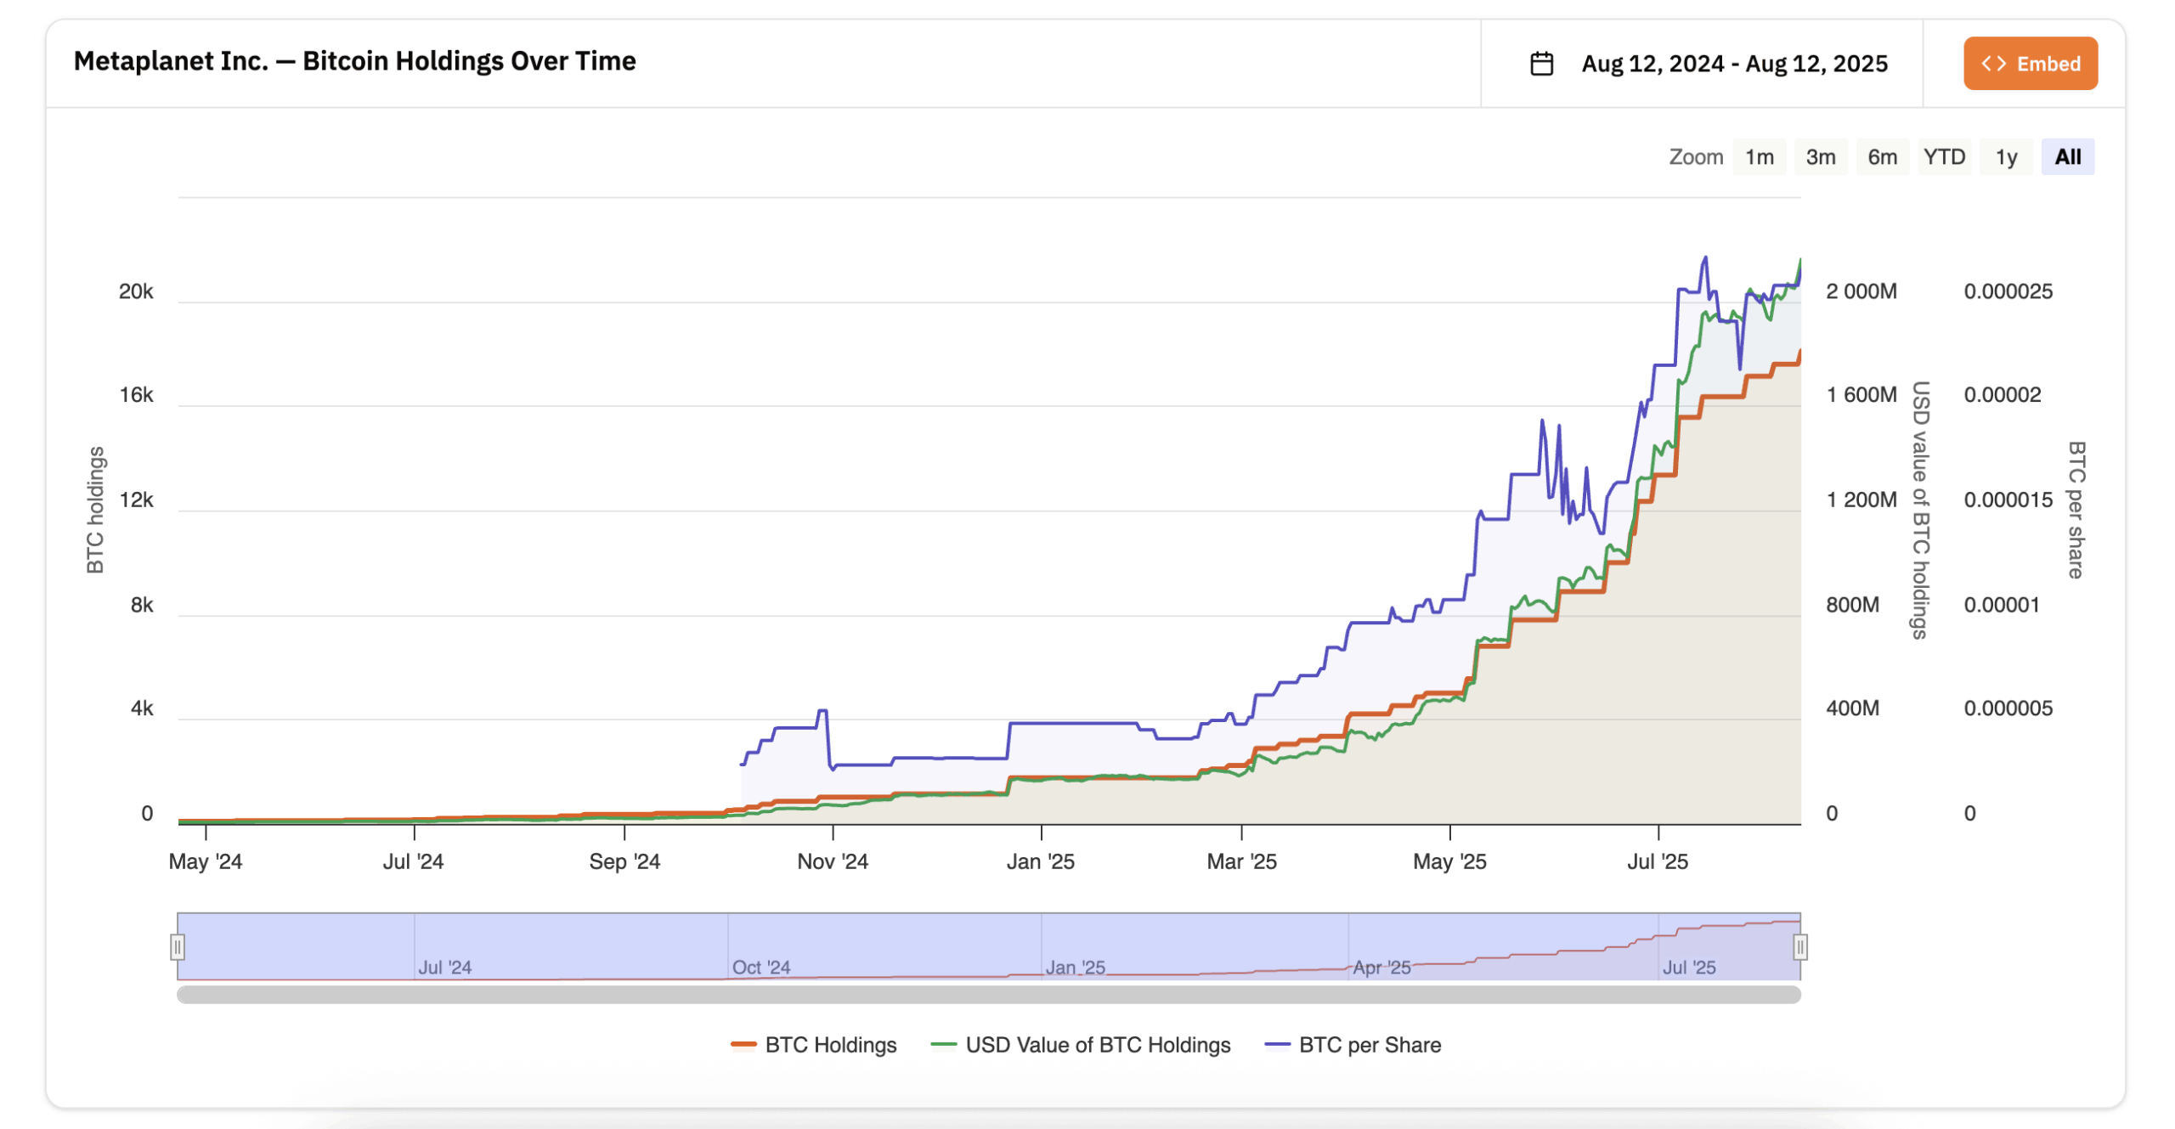The image size is (2175, 1129).
Task: Set zoom to 3m
Action: click(1820, 157)
